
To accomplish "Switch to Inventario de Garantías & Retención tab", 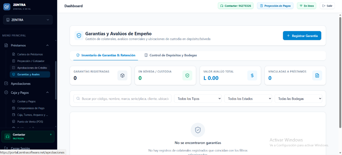I will (x=106, y=55).
